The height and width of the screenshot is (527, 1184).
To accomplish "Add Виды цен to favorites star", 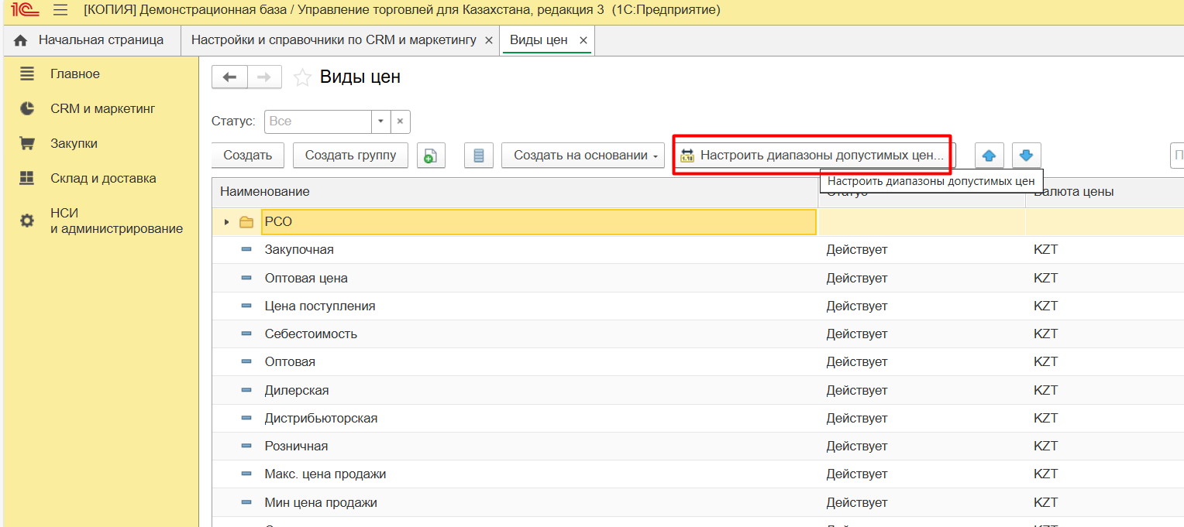I will (302, 77).
